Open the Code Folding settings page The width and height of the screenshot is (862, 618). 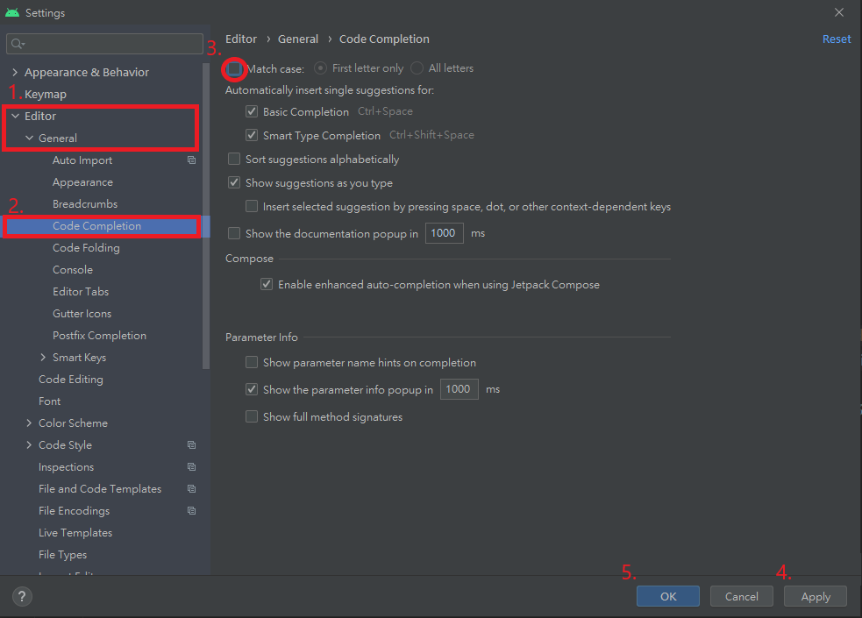pos(86,248)
